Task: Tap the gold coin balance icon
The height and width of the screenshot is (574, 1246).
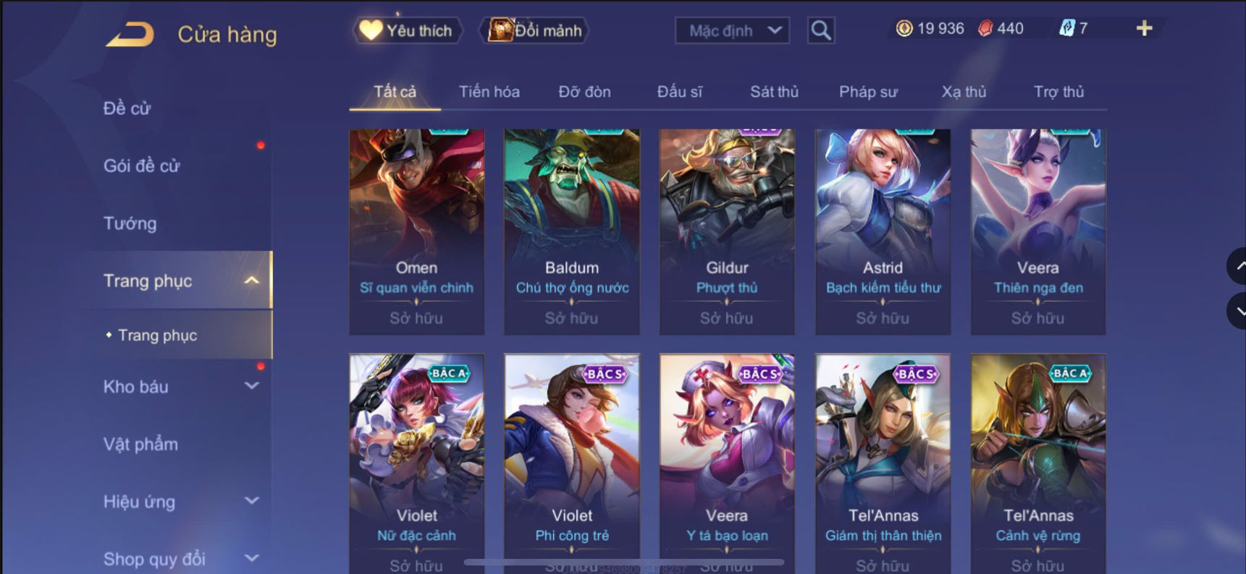Action: [904, 28]
